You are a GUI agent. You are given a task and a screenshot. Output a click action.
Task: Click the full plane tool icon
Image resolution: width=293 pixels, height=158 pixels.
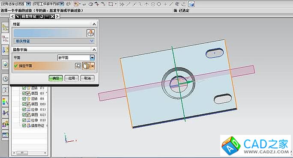78,66
